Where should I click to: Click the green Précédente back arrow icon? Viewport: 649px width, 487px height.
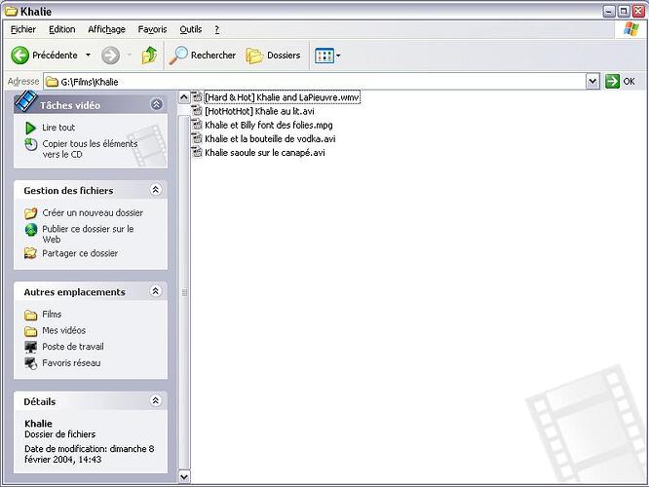click(19, 56)
